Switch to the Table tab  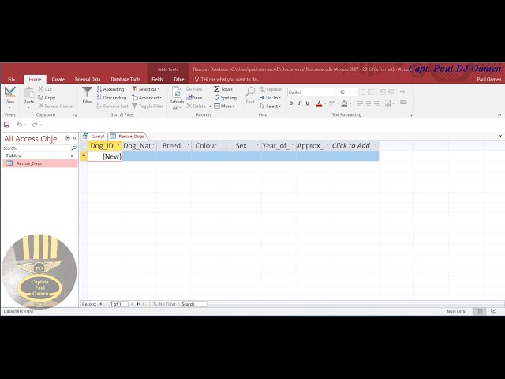[179, 79]
